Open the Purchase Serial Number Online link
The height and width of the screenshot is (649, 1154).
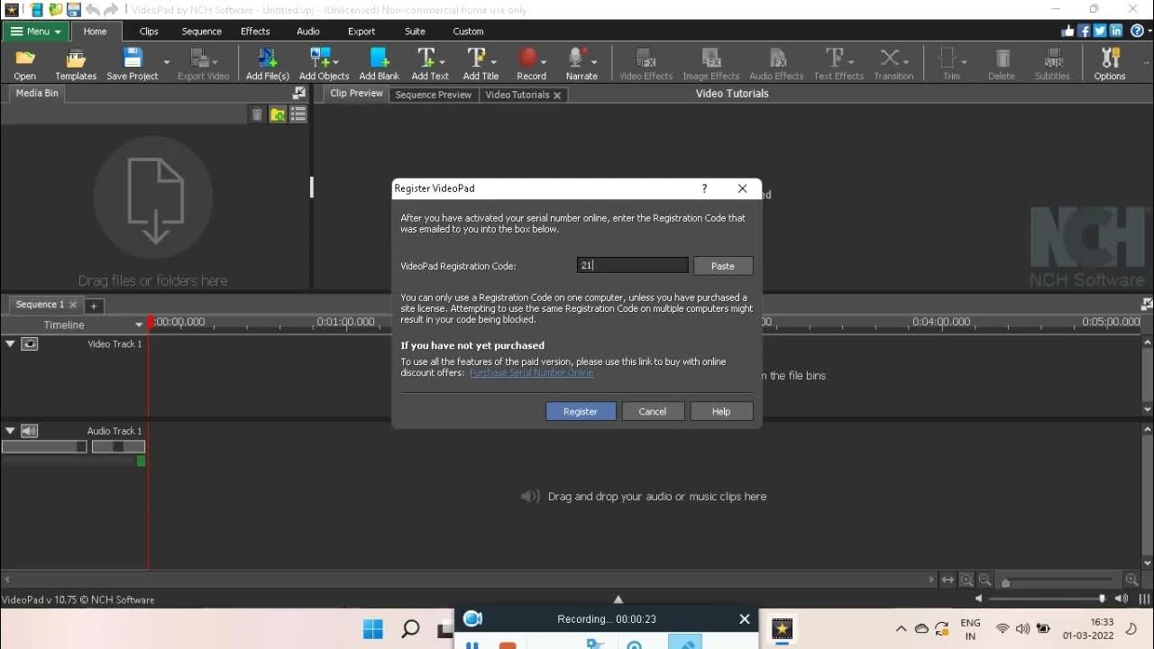tap(532, 373)
